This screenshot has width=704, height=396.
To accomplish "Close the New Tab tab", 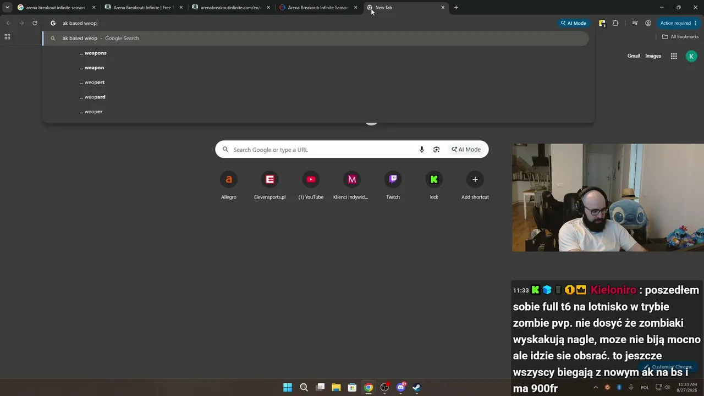I will (x=443, y=8).
